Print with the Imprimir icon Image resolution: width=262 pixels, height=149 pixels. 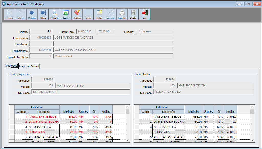(x=122, y=14)
